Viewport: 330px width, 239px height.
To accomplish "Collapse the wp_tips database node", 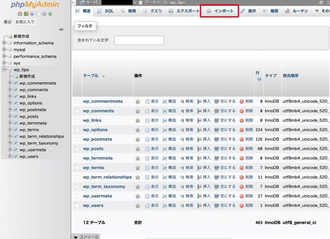I will pos(4,70).
